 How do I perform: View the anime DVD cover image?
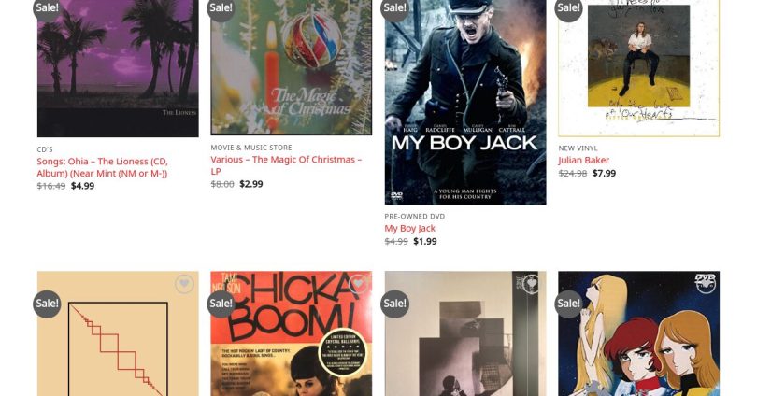click(638, 333)
